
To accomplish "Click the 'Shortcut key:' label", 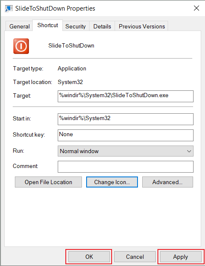I will tap(29, 134).
